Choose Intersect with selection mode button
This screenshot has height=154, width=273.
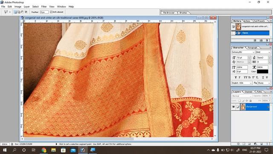coord(26,12)
